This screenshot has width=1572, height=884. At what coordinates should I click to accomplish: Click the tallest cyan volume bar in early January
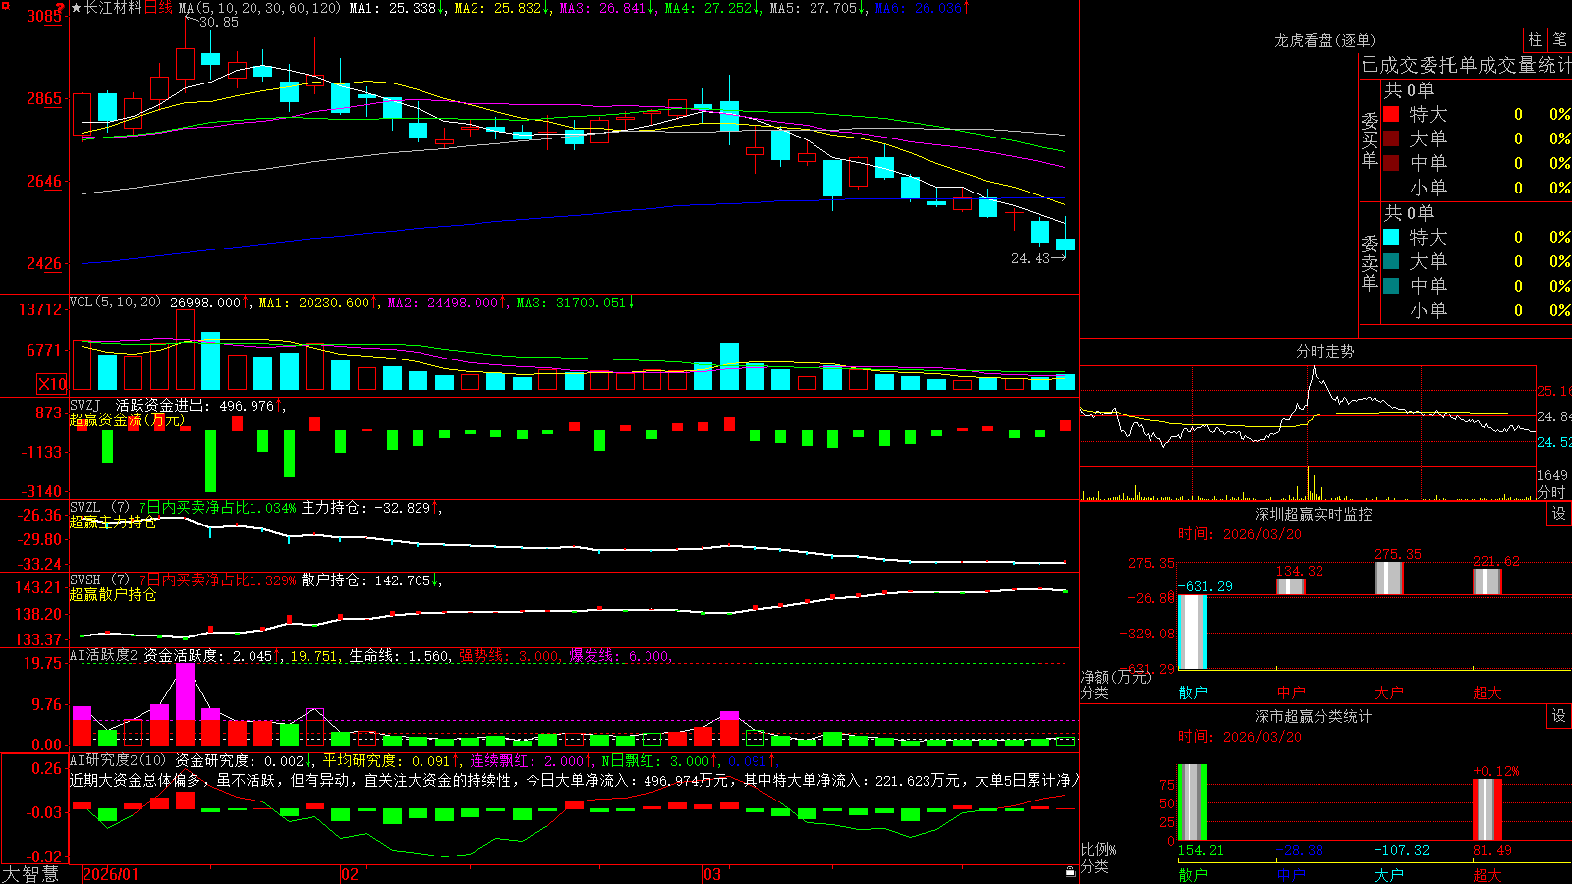[x=210, y=361]
